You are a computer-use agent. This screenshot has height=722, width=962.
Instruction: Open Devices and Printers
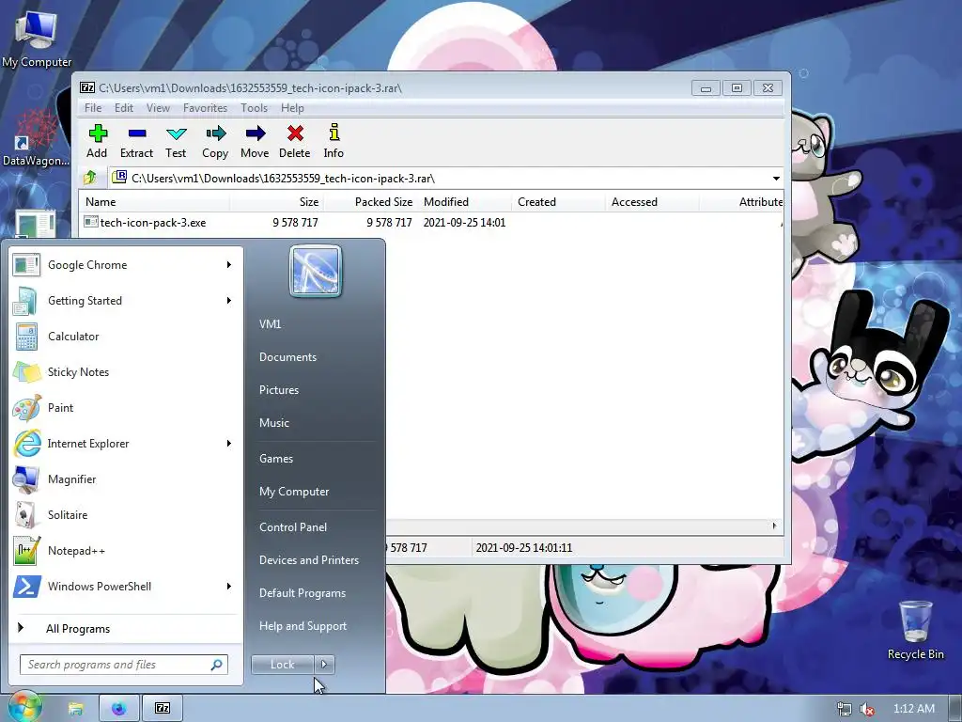[308, 560]
